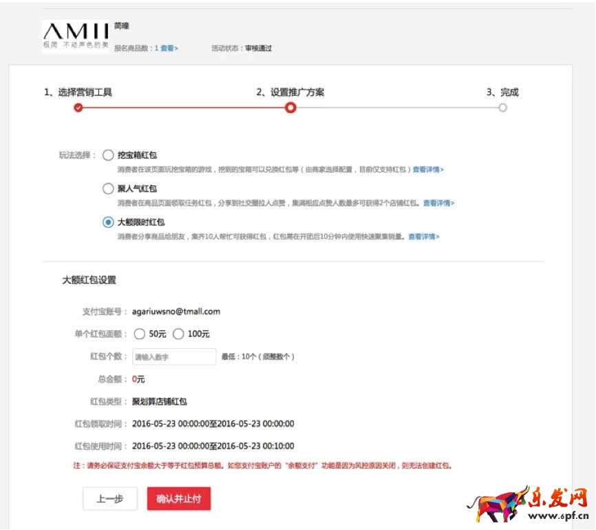The width and height of the screenshot is (596, 530).
Task: Choose the 大额限时红包 radio option
Action: coord(108,222)
